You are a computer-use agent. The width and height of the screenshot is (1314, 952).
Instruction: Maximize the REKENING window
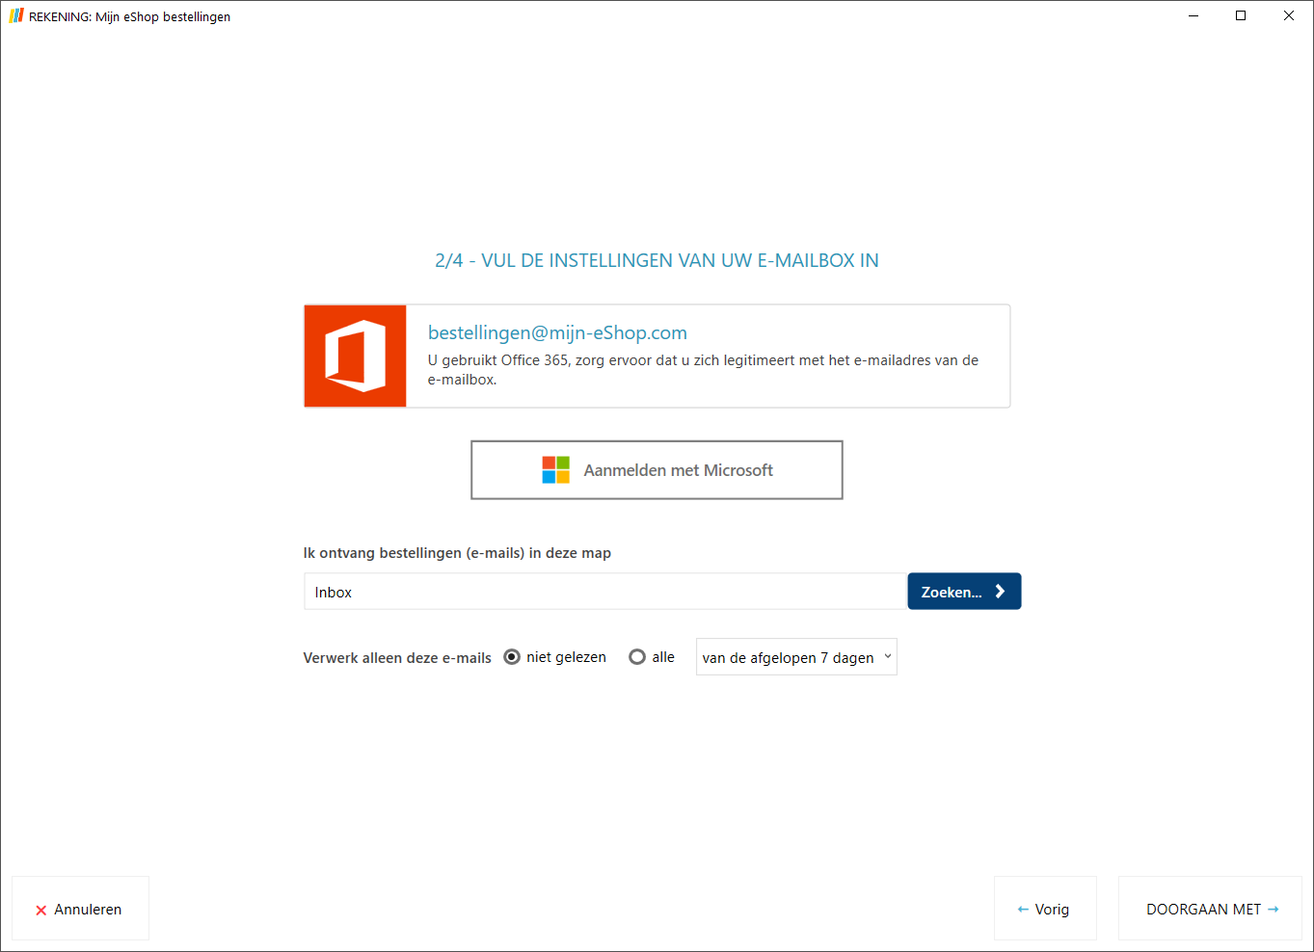pyautogui.click(x=1241, y=16)
